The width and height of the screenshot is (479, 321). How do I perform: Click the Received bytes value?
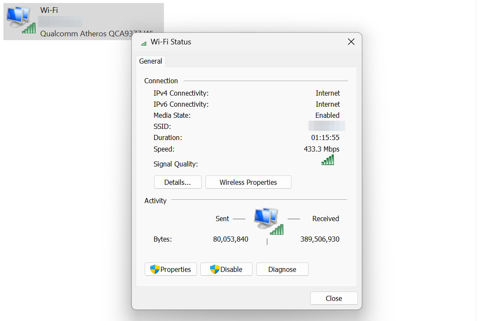tap(319, 239)
